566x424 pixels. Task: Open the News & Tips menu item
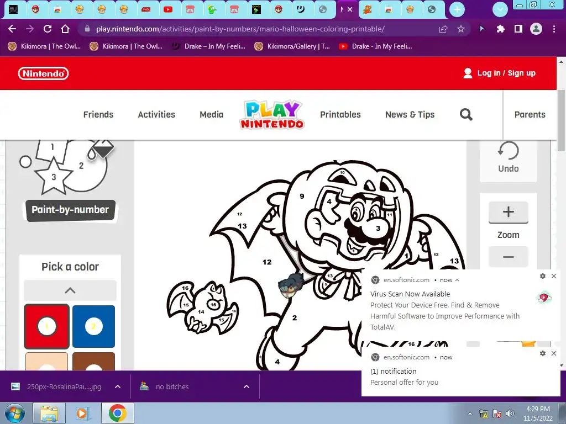point(410,115)
